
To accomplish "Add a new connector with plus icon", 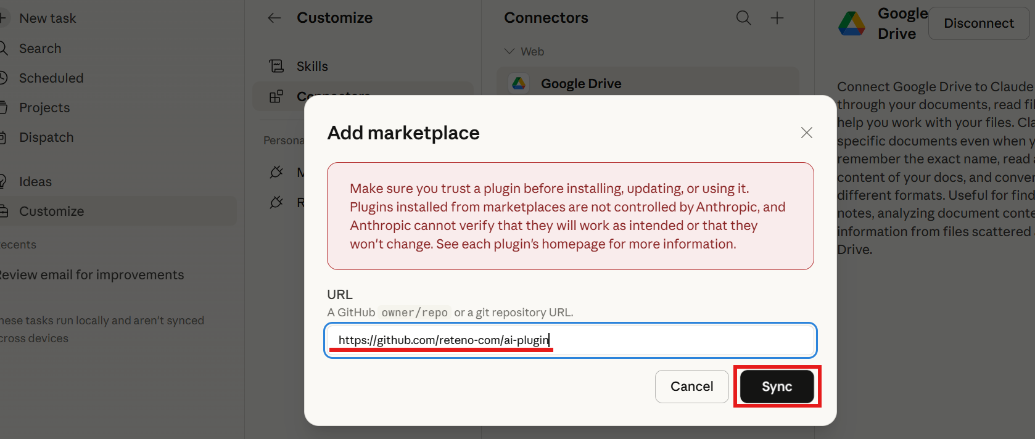I will [777, 18].
